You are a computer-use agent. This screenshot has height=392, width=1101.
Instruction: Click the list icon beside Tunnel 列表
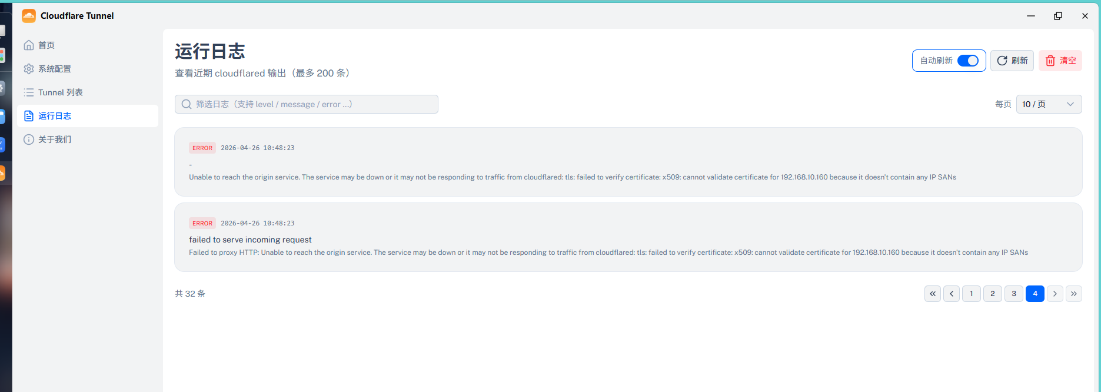pyautogui.click(x=29, y=92)
